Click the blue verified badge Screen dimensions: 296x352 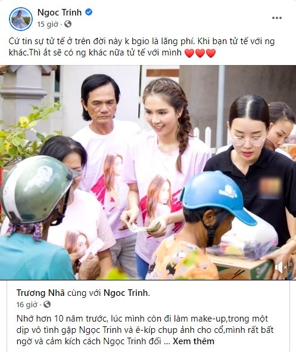89,12
